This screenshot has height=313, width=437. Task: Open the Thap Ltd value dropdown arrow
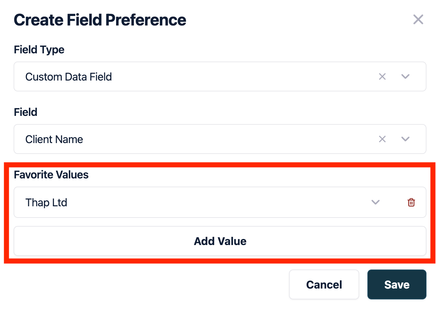pyautogui.click(x=375, y=203)
